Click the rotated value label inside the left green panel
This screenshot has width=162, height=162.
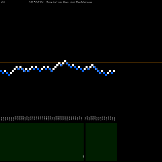(83, 156)
